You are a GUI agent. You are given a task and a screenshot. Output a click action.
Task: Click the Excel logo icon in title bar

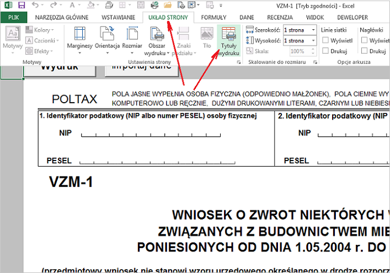click(9, 5)
